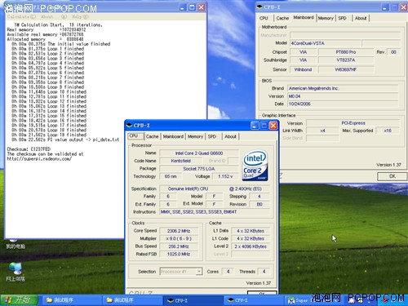Select About tab in motherboard CPU-Z window
The image size is (408, 306).
coord(361,18)
